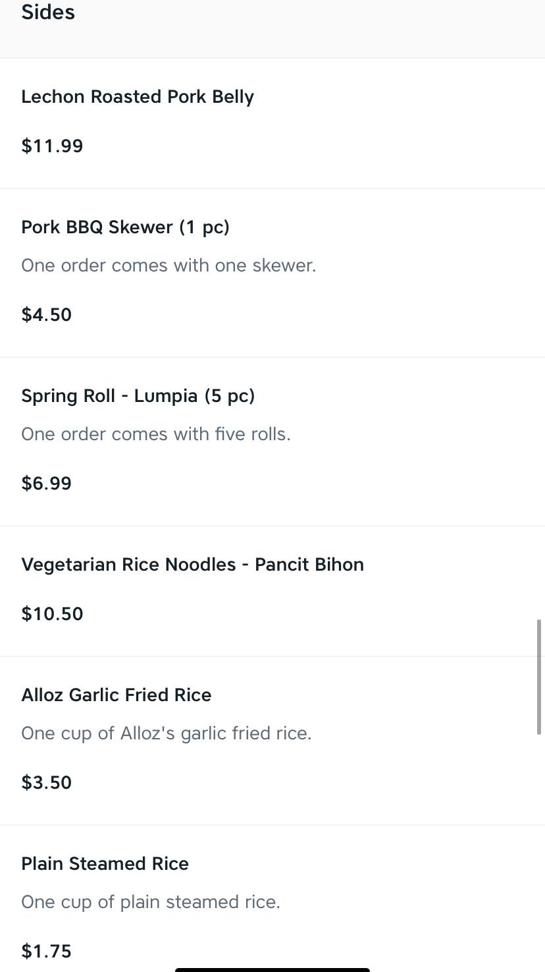Image resolution: width=545 pixels, height=972 pixels.
Task: Select Plain Steamed Rice item
Action: tap(105, 864)
